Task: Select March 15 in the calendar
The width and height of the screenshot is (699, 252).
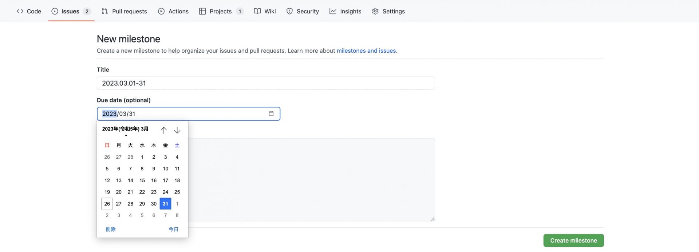Action: click(142, 180)
